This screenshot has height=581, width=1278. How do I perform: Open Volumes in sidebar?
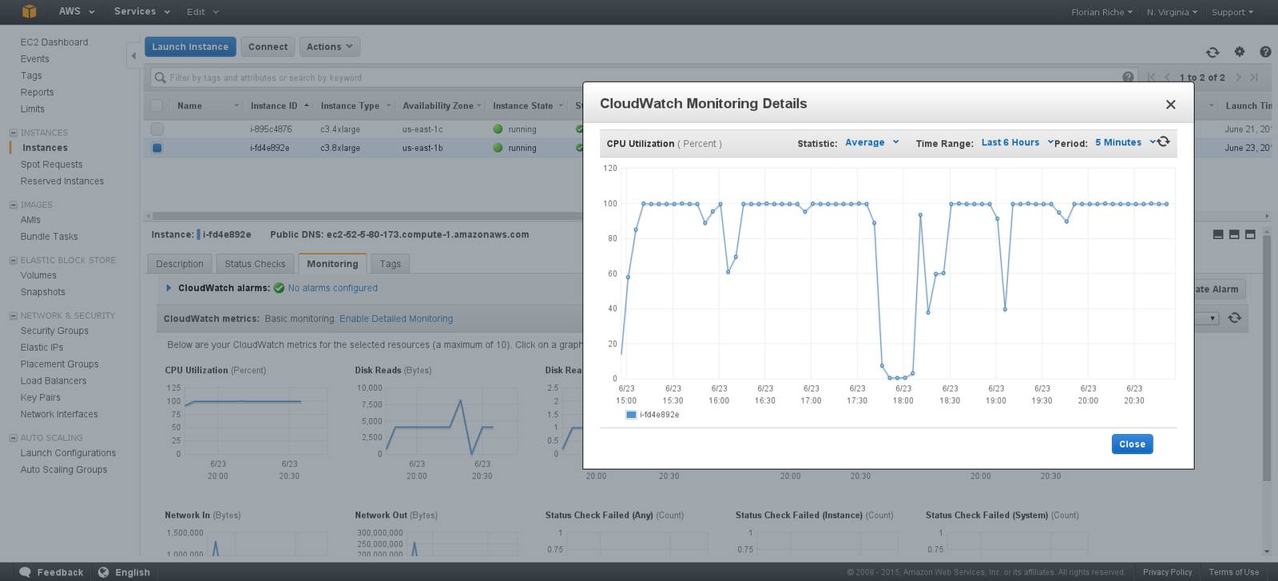click(x=38, y=276)
